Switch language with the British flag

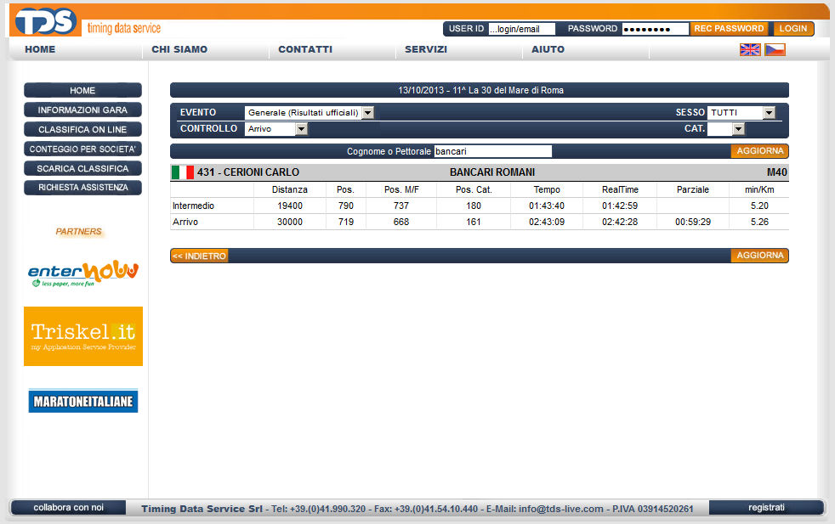click(750, 50)
